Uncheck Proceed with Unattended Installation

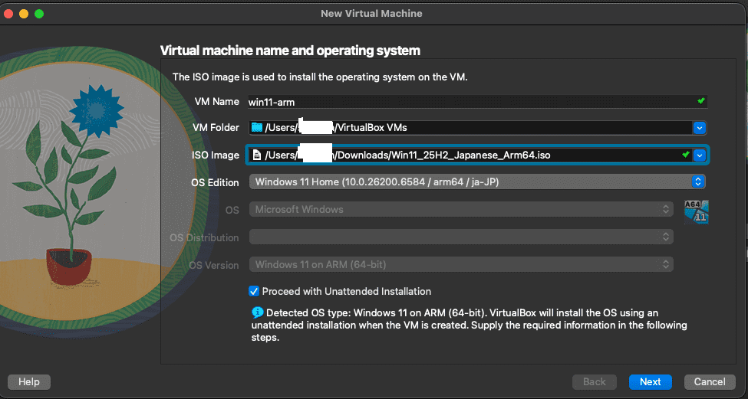pos(254,291)
